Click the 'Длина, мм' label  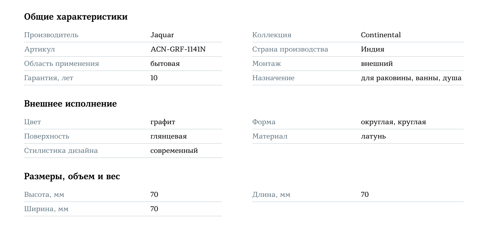coord(271,195)
